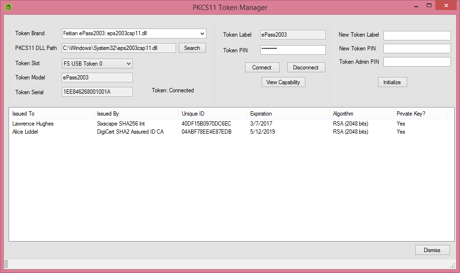Screen dimensions: 460x273
Task: Click the New Token PIN field
Action: (x=417, y=49)
